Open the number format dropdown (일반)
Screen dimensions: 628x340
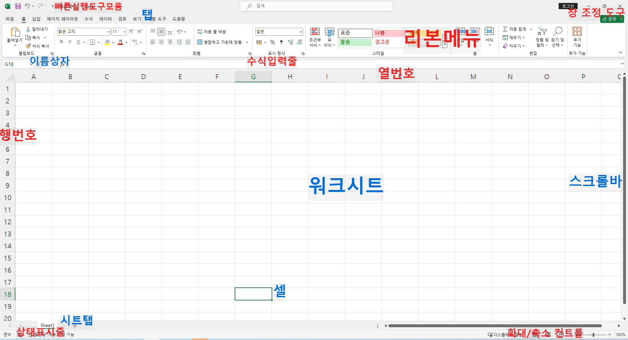(301, 32)
